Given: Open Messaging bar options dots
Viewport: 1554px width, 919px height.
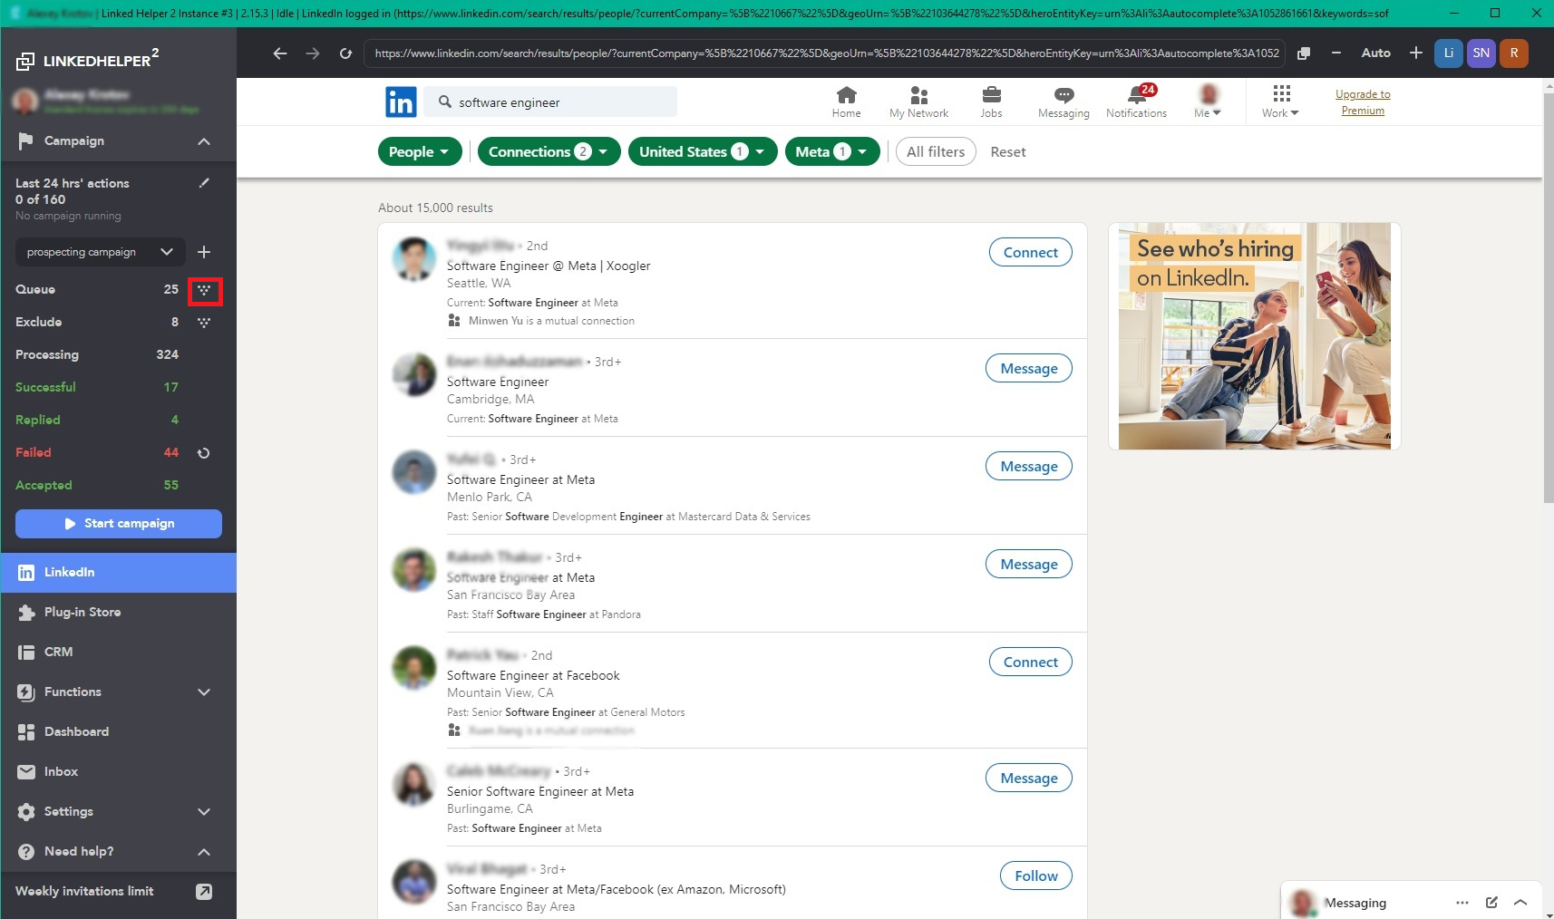Looking at the screenshot, I should (1462, 903).
